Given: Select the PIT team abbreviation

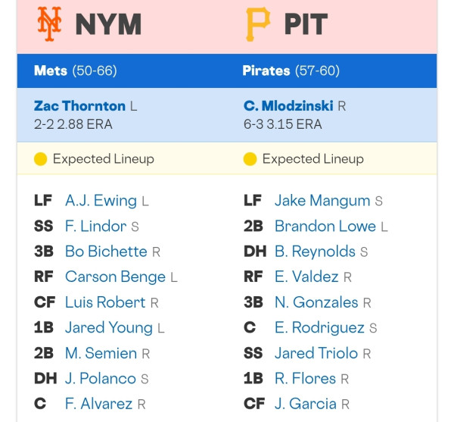Looking at the screenshot, I should click(x=306, y=25).
